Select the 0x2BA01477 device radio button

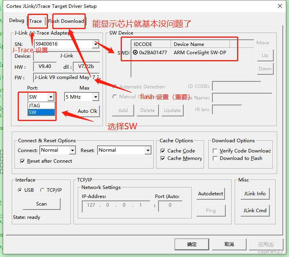click(135, 53)
